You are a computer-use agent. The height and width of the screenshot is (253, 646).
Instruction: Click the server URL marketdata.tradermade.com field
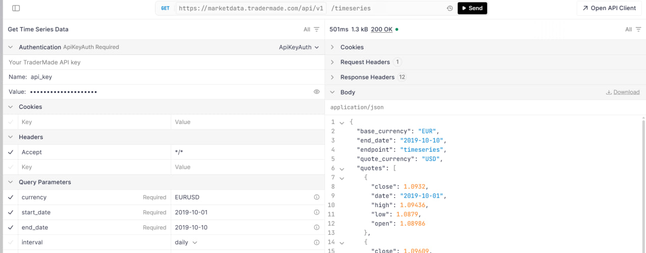pyautogui.click(x=251, y=8)
